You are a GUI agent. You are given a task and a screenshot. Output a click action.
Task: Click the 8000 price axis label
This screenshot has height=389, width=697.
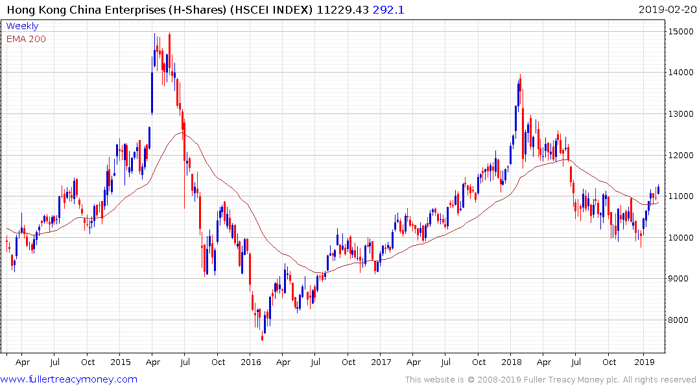point(681,320)
